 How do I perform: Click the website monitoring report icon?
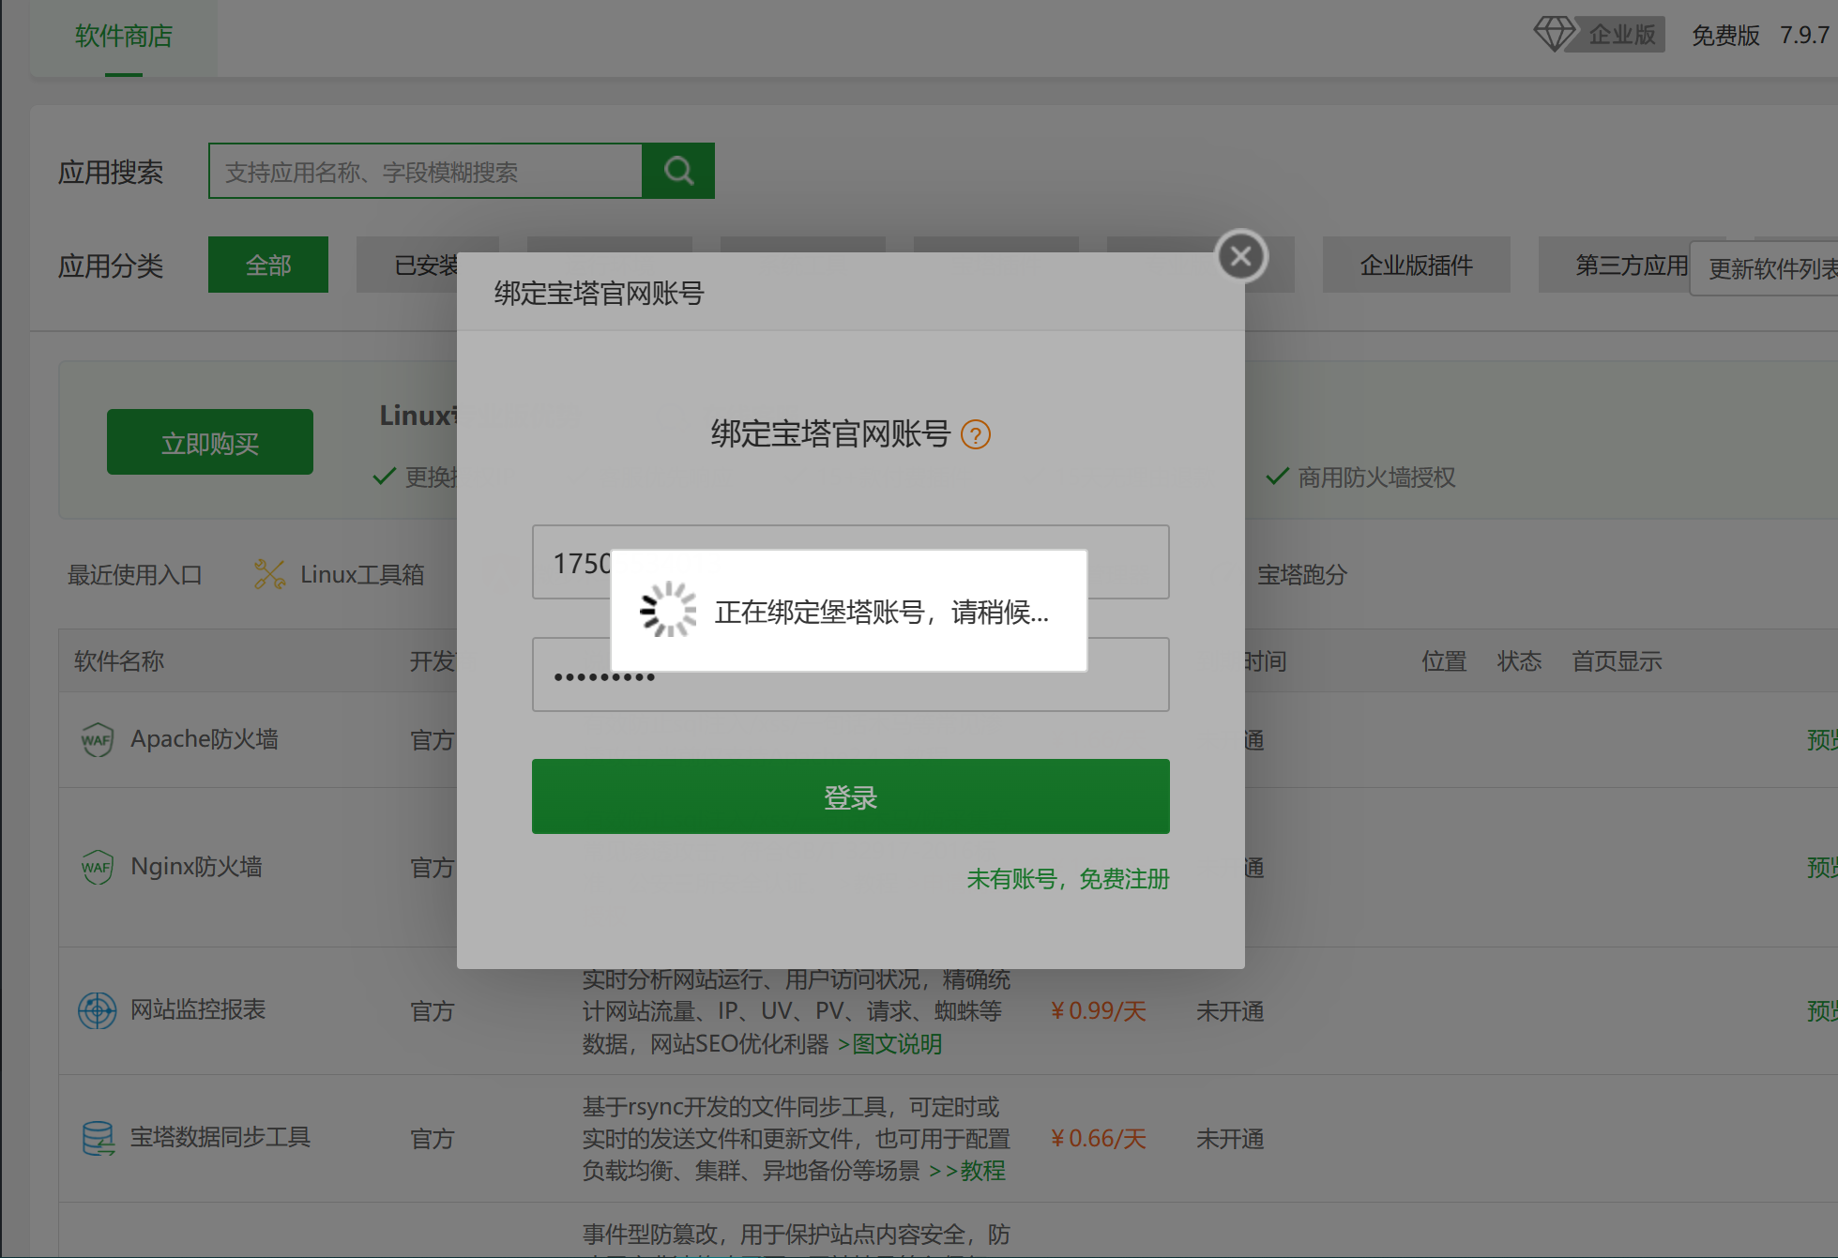97,1010
